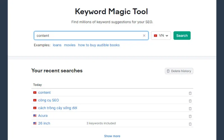Try the loans example keyword

point(57,45)
